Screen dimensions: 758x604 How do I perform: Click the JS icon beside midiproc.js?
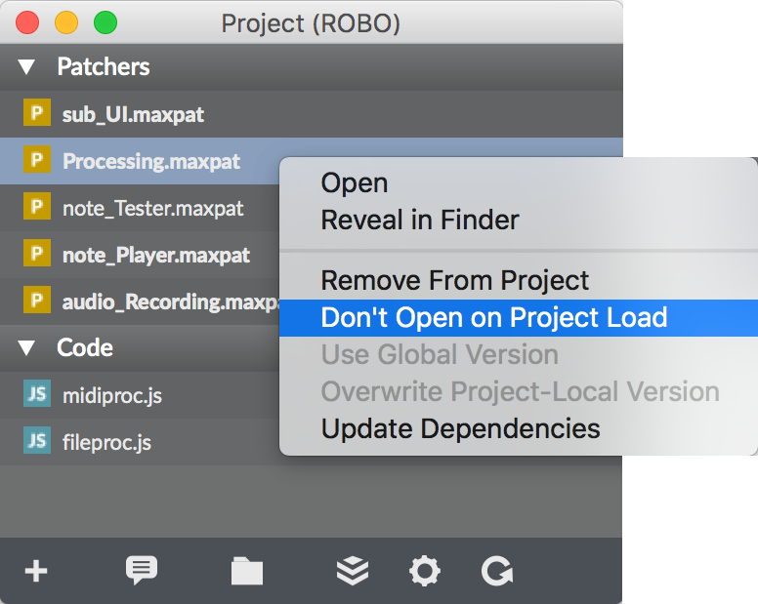click(37, 393)
